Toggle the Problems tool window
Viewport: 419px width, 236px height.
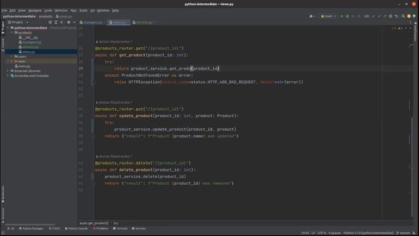pyautogui.click(x=101, y=229)
